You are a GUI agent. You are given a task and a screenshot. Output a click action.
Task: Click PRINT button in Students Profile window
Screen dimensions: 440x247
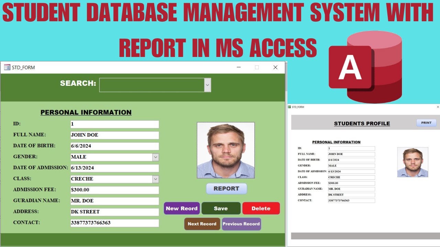pos(426,123)
